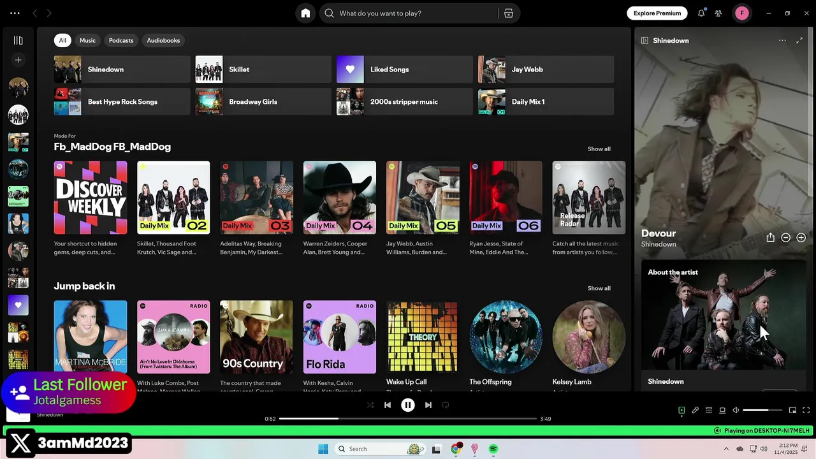Go to Spotify Home via house icon
Viewport: 816px width, 459px height.
pos(305,13)
